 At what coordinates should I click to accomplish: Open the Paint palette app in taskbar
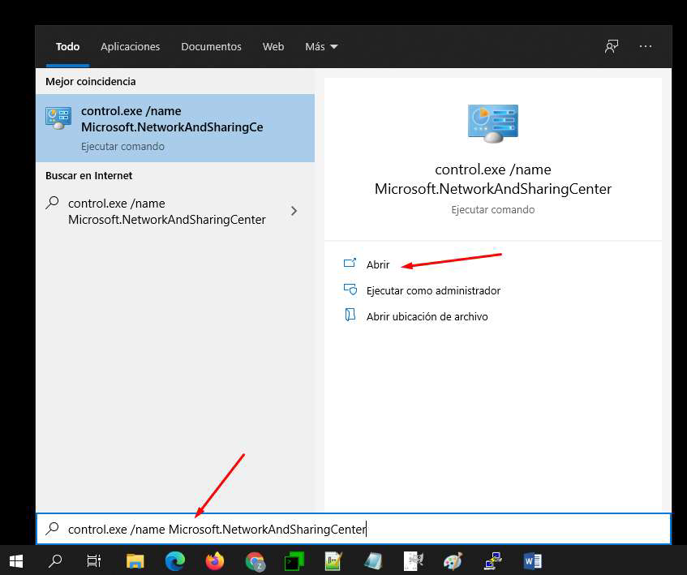[453, 561]
